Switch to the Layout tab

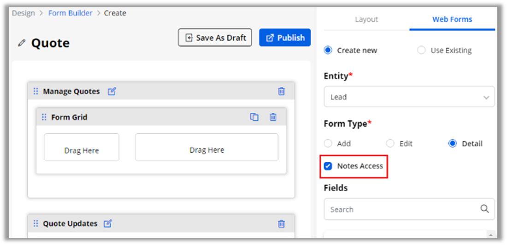point(366,19)
